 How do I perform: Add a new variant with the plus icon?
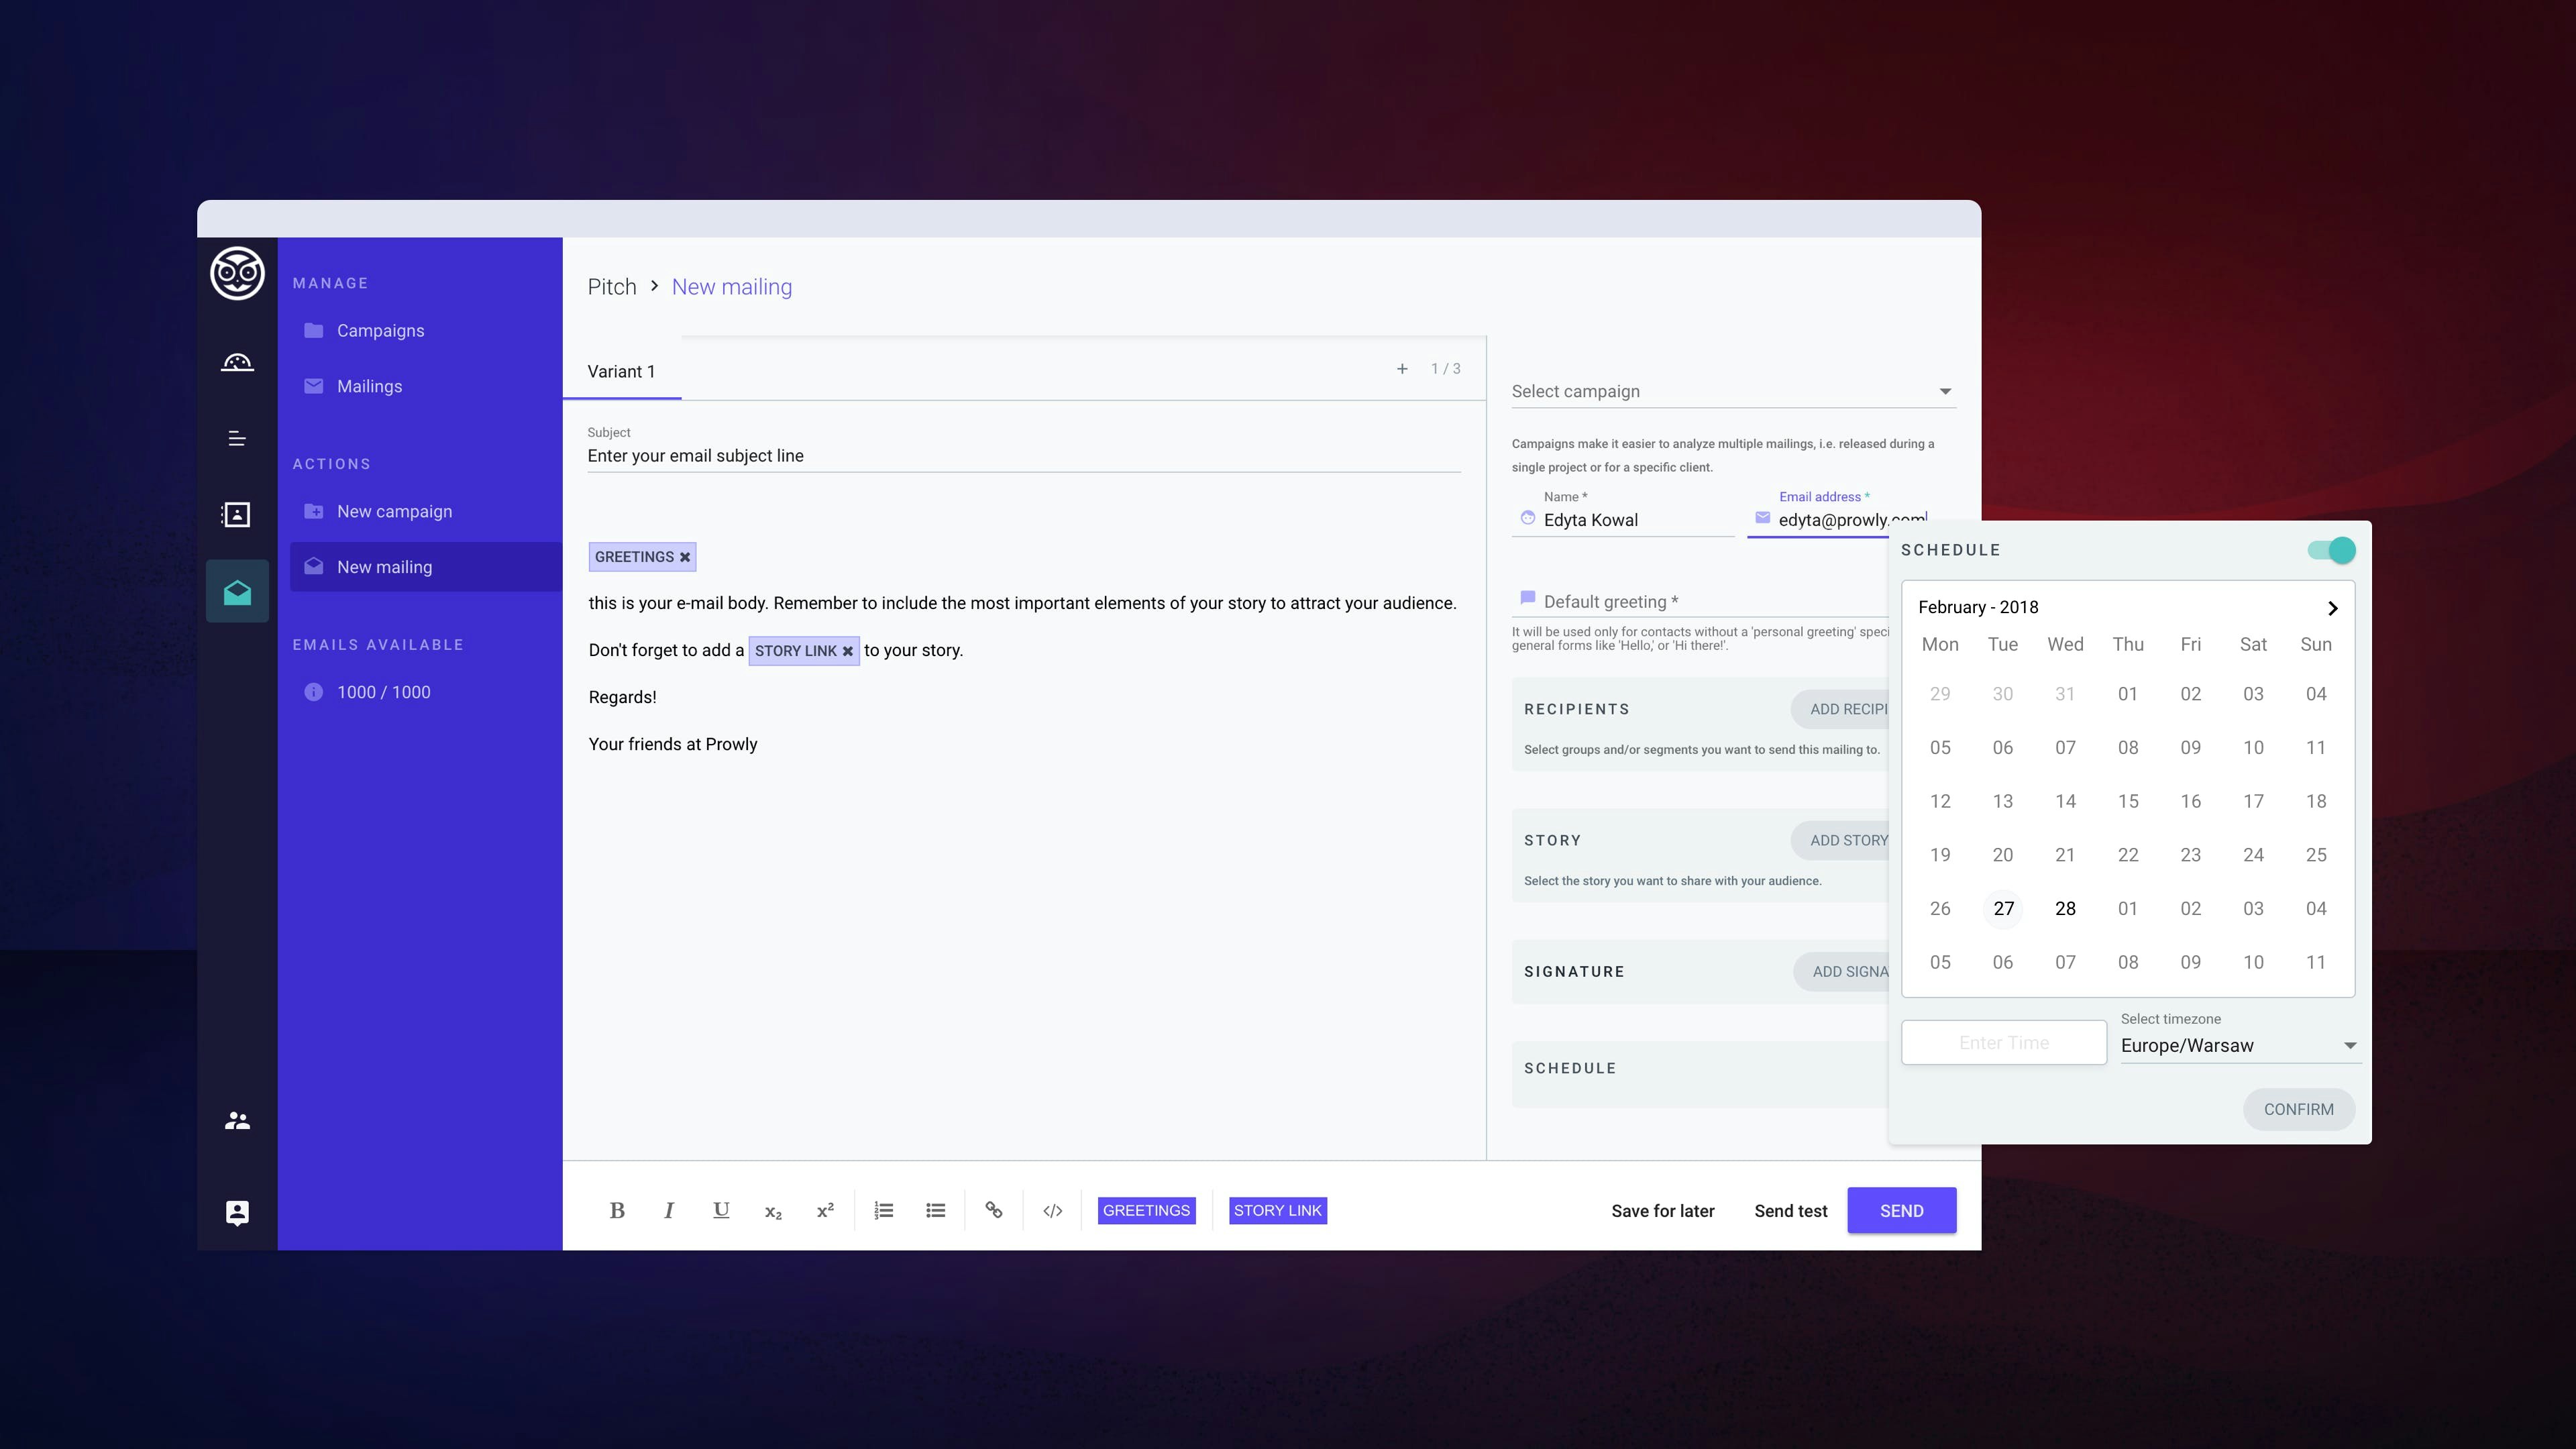coord(1402,369)
